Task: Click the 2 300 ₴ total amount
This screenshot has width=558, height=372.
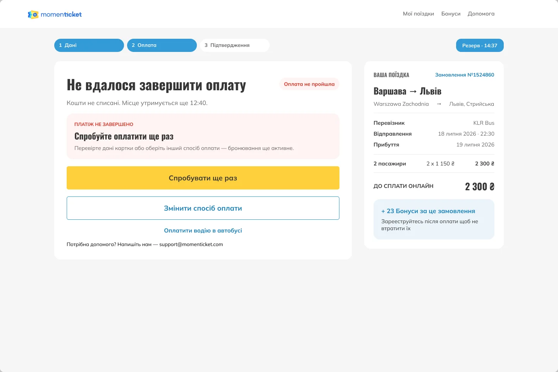Action: pyautogui.click(x=480, y=187)
